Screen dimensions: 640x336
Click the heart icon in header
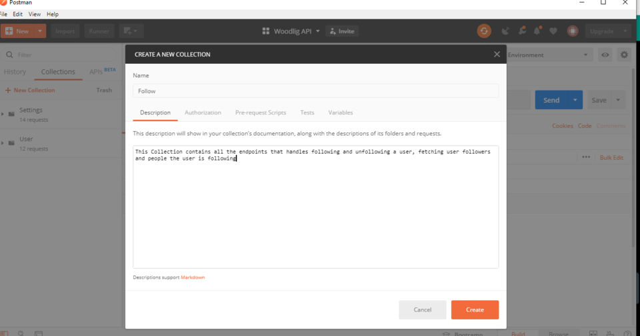click(553, 31)
